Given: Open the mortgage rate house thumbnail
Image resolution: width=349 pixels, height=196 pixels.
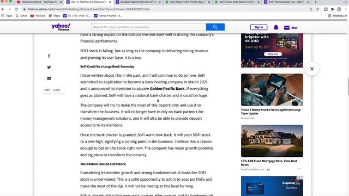Looking at the screenshot, I should pos(272,141).
